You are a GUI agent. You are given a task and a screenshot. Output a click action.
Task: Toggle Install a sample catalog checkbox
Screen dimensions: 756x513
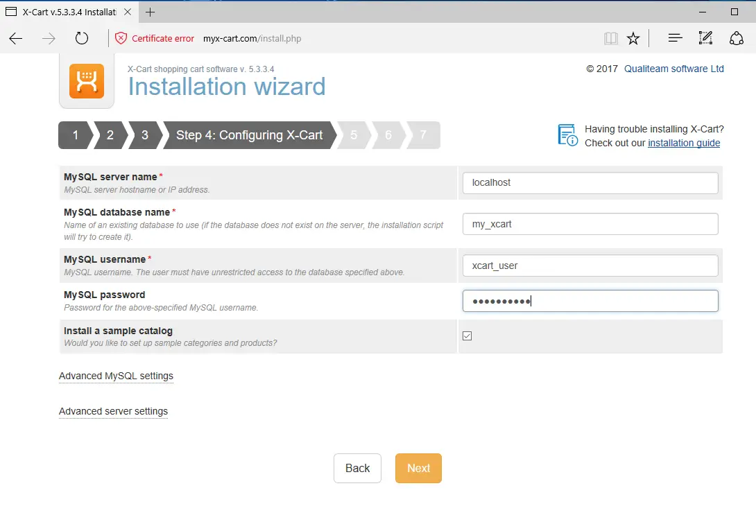coord(467,336)
